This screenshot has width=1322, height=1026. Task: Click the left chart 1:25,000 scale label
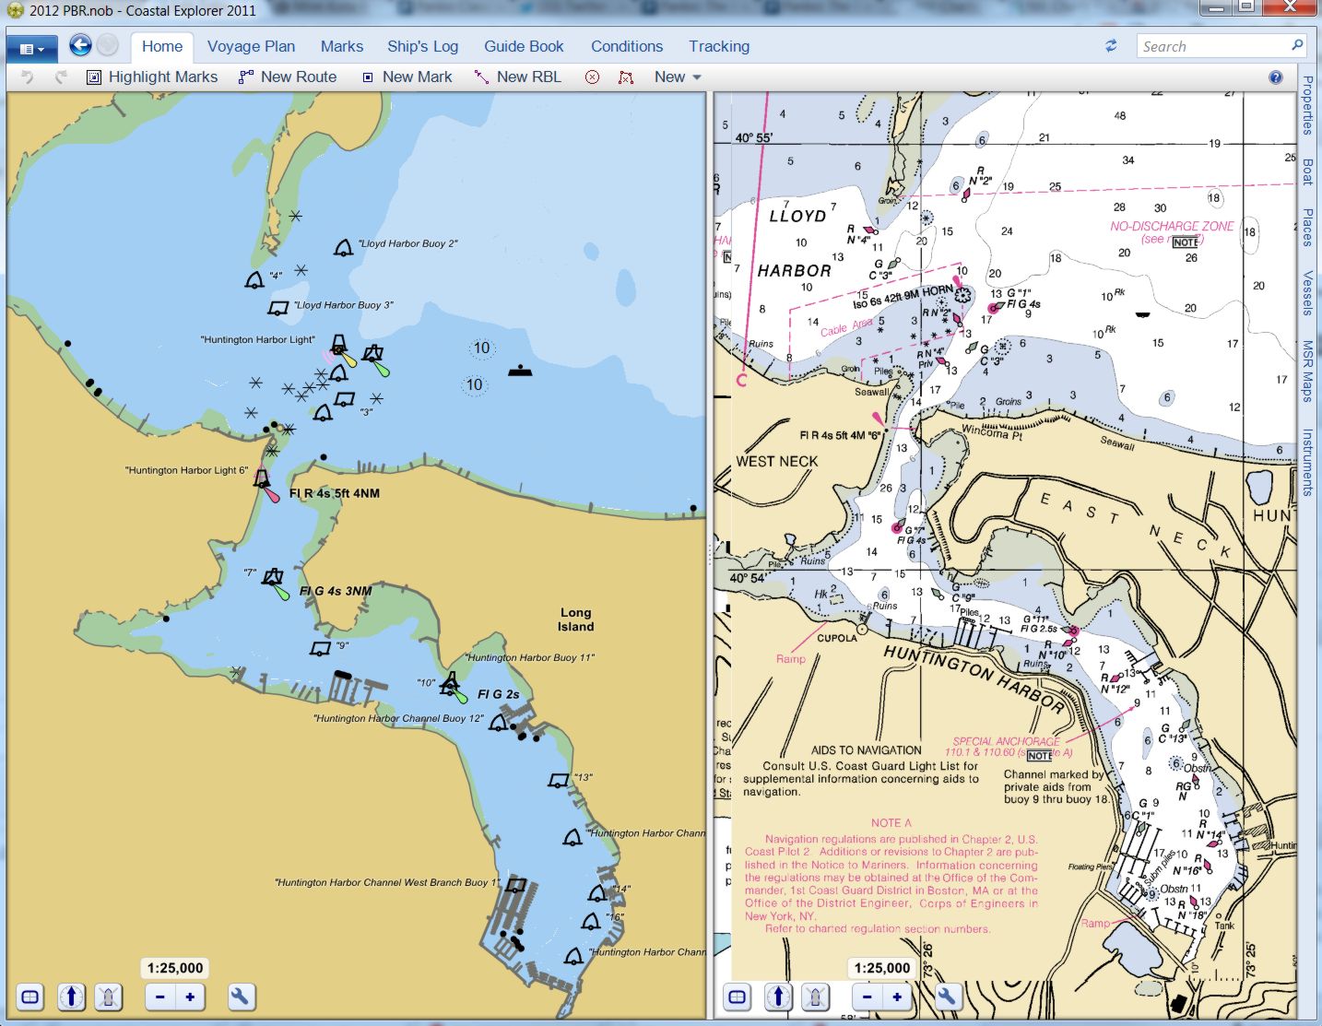[175, 968]
